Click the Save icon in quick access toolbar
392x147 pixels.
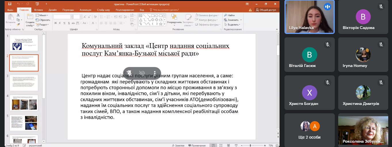click(x=10, y=4)
